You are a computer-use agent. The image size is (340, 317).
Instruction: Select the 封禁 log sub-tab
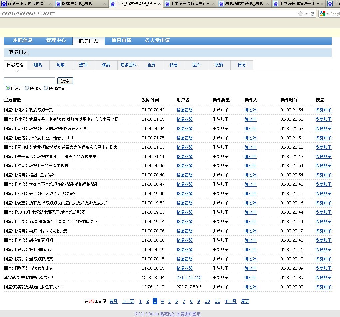click(x=61, y=65)
